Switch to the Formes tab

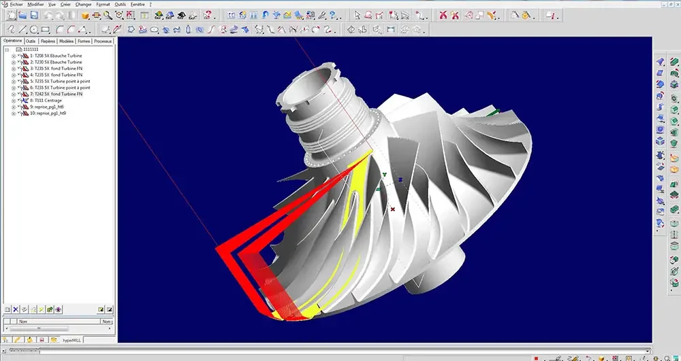pyautogui.click(x=84, y=41)
